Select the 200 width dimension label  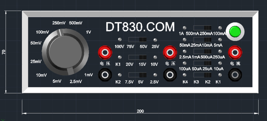tap(140, 111)
